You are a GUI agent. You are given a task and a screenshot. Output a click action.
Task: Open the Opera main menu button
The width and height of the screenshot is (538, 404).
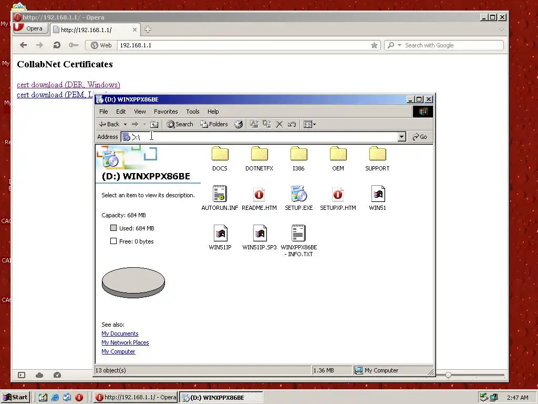30,28
